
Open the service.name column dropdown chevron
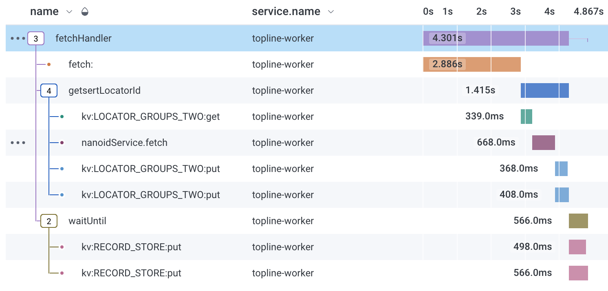pyautogui.click(x=331, y=12)
